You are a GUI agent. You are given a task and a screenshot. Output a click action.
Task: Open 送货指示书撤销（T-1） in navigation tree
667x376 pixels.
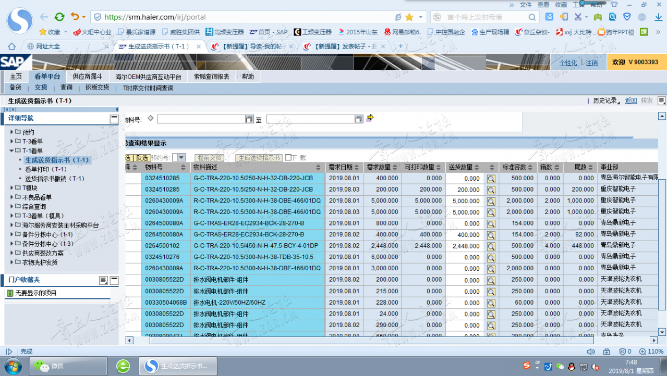(55, 179)
